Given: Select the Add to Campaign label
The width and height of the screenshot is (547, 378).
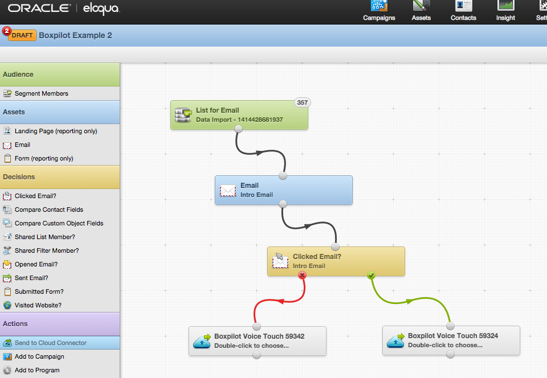Looking at the screenshot, I should pyautogui.click(x=39, y=357).
